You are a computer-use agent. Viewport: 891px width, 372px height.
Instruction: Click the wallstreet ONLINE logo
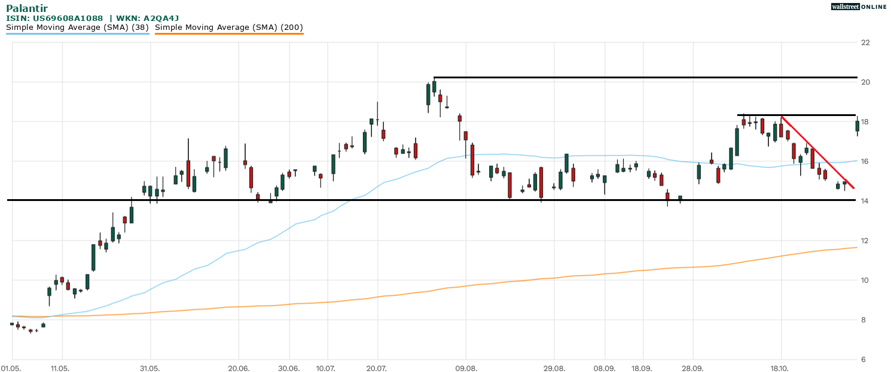point(859,7)
